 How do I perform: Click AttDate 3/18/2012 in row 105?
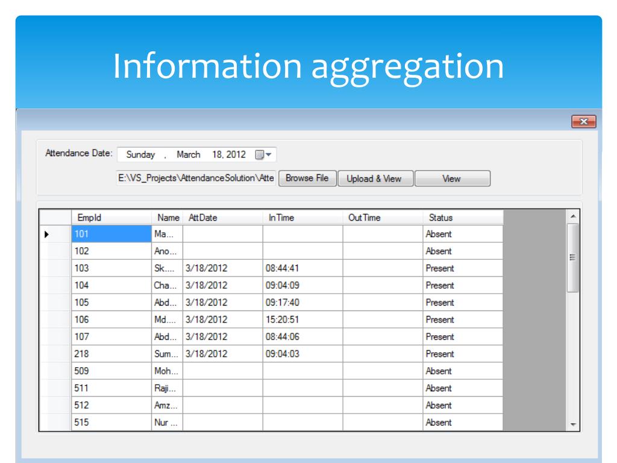223,303
